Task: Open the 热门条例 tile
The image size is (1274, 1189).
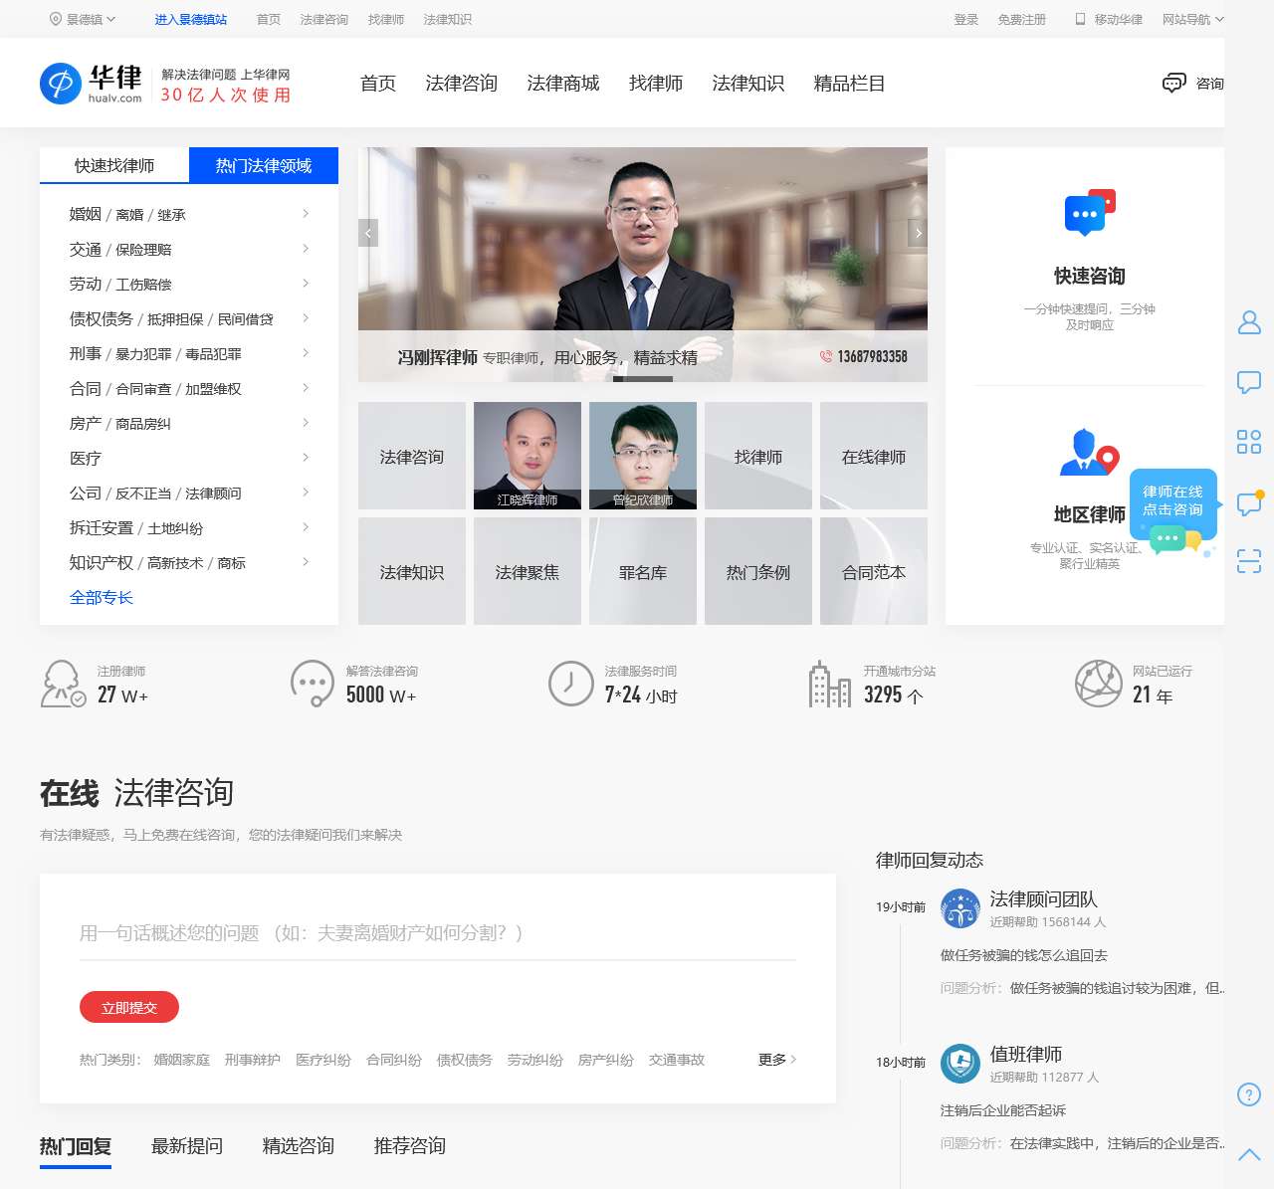Action: (758, 571)
